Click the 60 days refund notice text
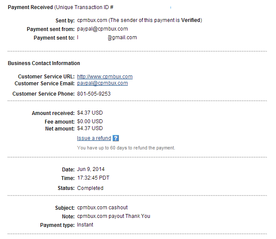Screen dimensions: 276x239 [126, 148]
